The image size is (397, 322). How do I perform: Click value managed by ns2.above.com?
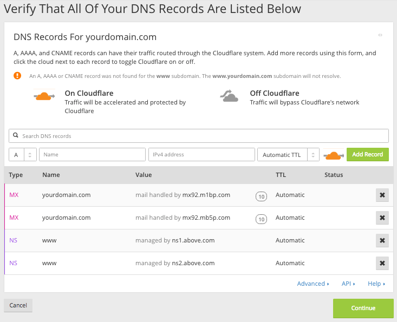(175, 264)
